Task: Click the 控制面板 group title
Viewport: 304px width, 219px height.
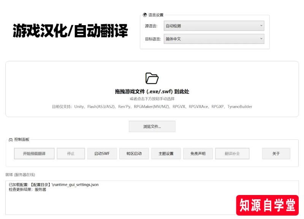Action: click(x=22, y=139)
